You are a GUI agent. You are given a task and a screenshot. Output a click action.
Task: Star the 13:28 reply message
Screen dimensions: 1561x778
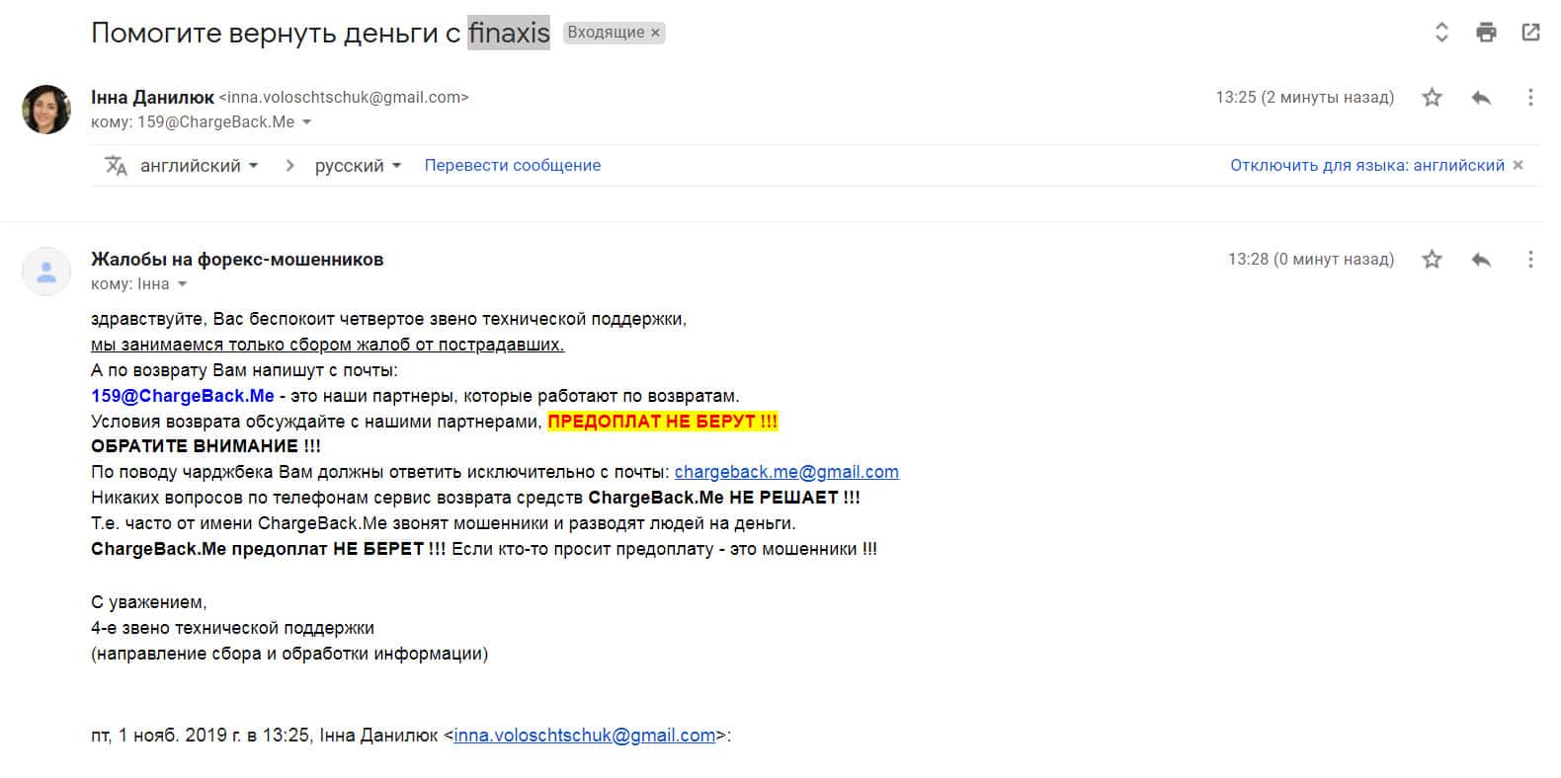tap(1432, 259)
